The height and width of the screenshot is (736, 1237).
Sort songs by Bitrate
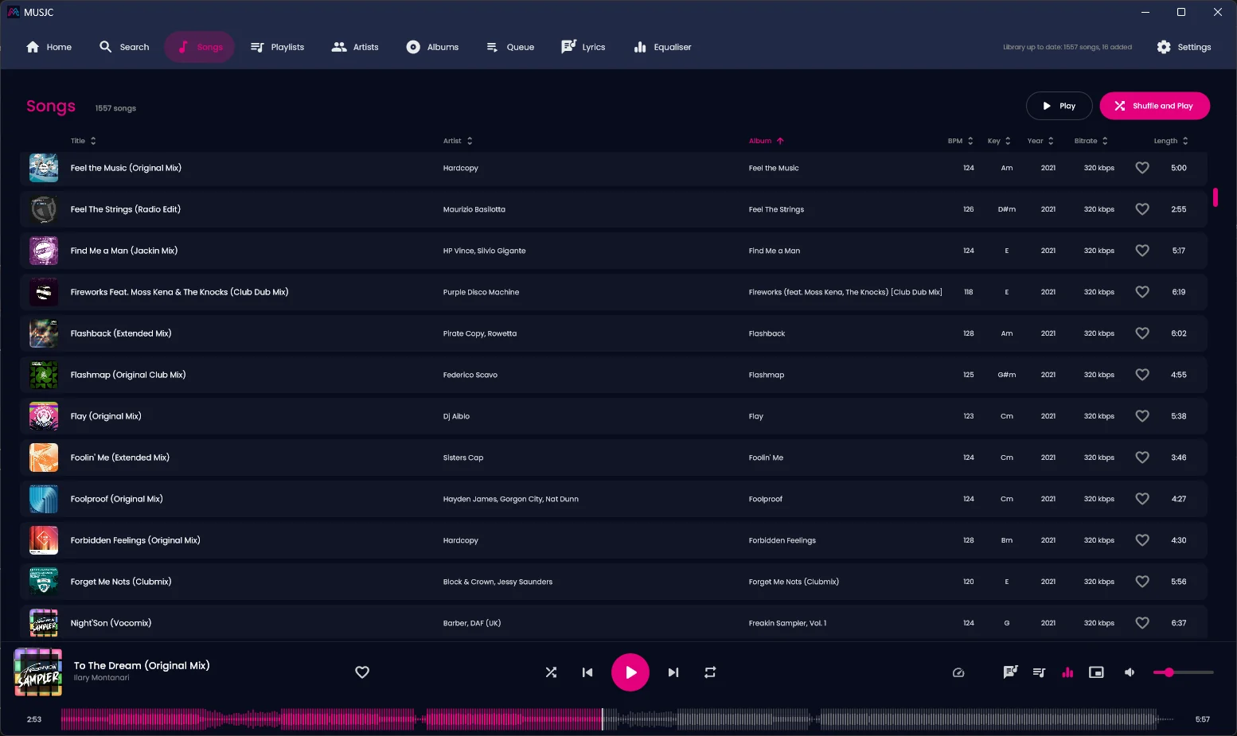point(1091,141)
